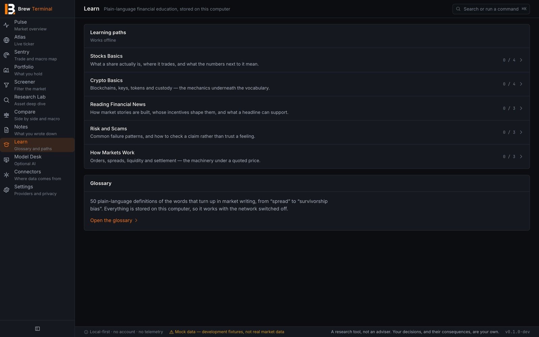Open Sentry using its radar icon
Screen dimensions: 539x337
[x=6, y=55]
